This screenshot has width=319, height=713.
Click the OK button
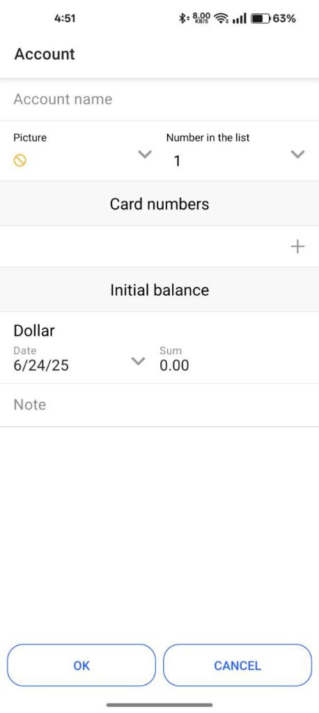click(x=81, y=665)
